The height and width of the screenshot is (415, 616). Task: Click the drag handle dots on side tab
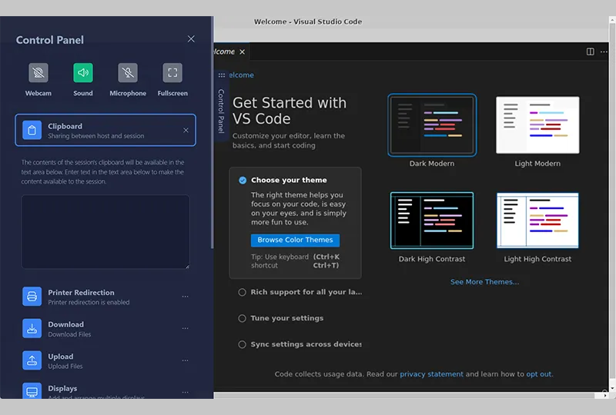click(222, 75)
